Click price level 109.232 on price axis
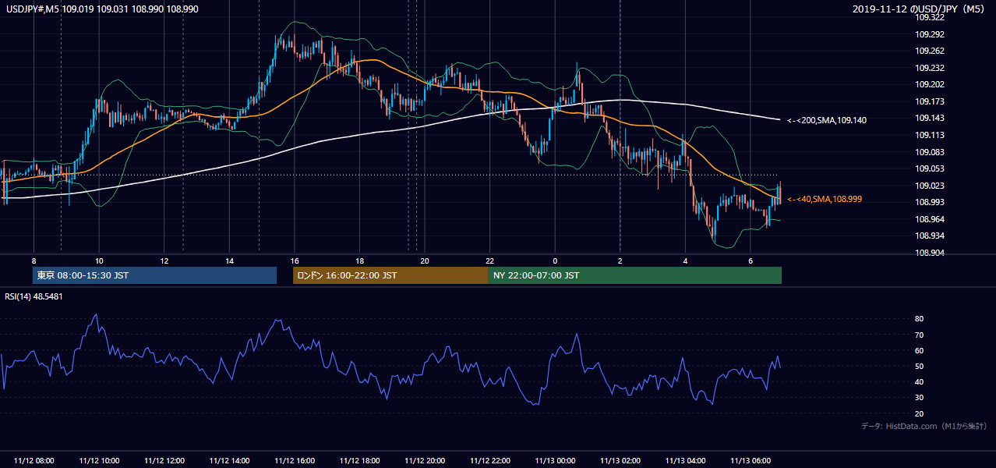This screenshot has width=996, height=468. tap(930, 68)
